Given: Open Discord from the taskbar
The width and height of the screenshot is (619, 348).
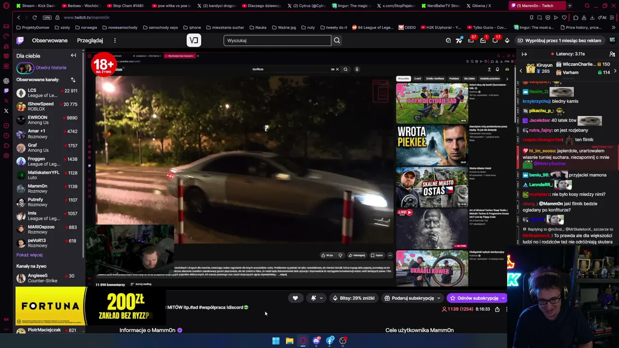Looking at the screenshot, I should [316, 341].
